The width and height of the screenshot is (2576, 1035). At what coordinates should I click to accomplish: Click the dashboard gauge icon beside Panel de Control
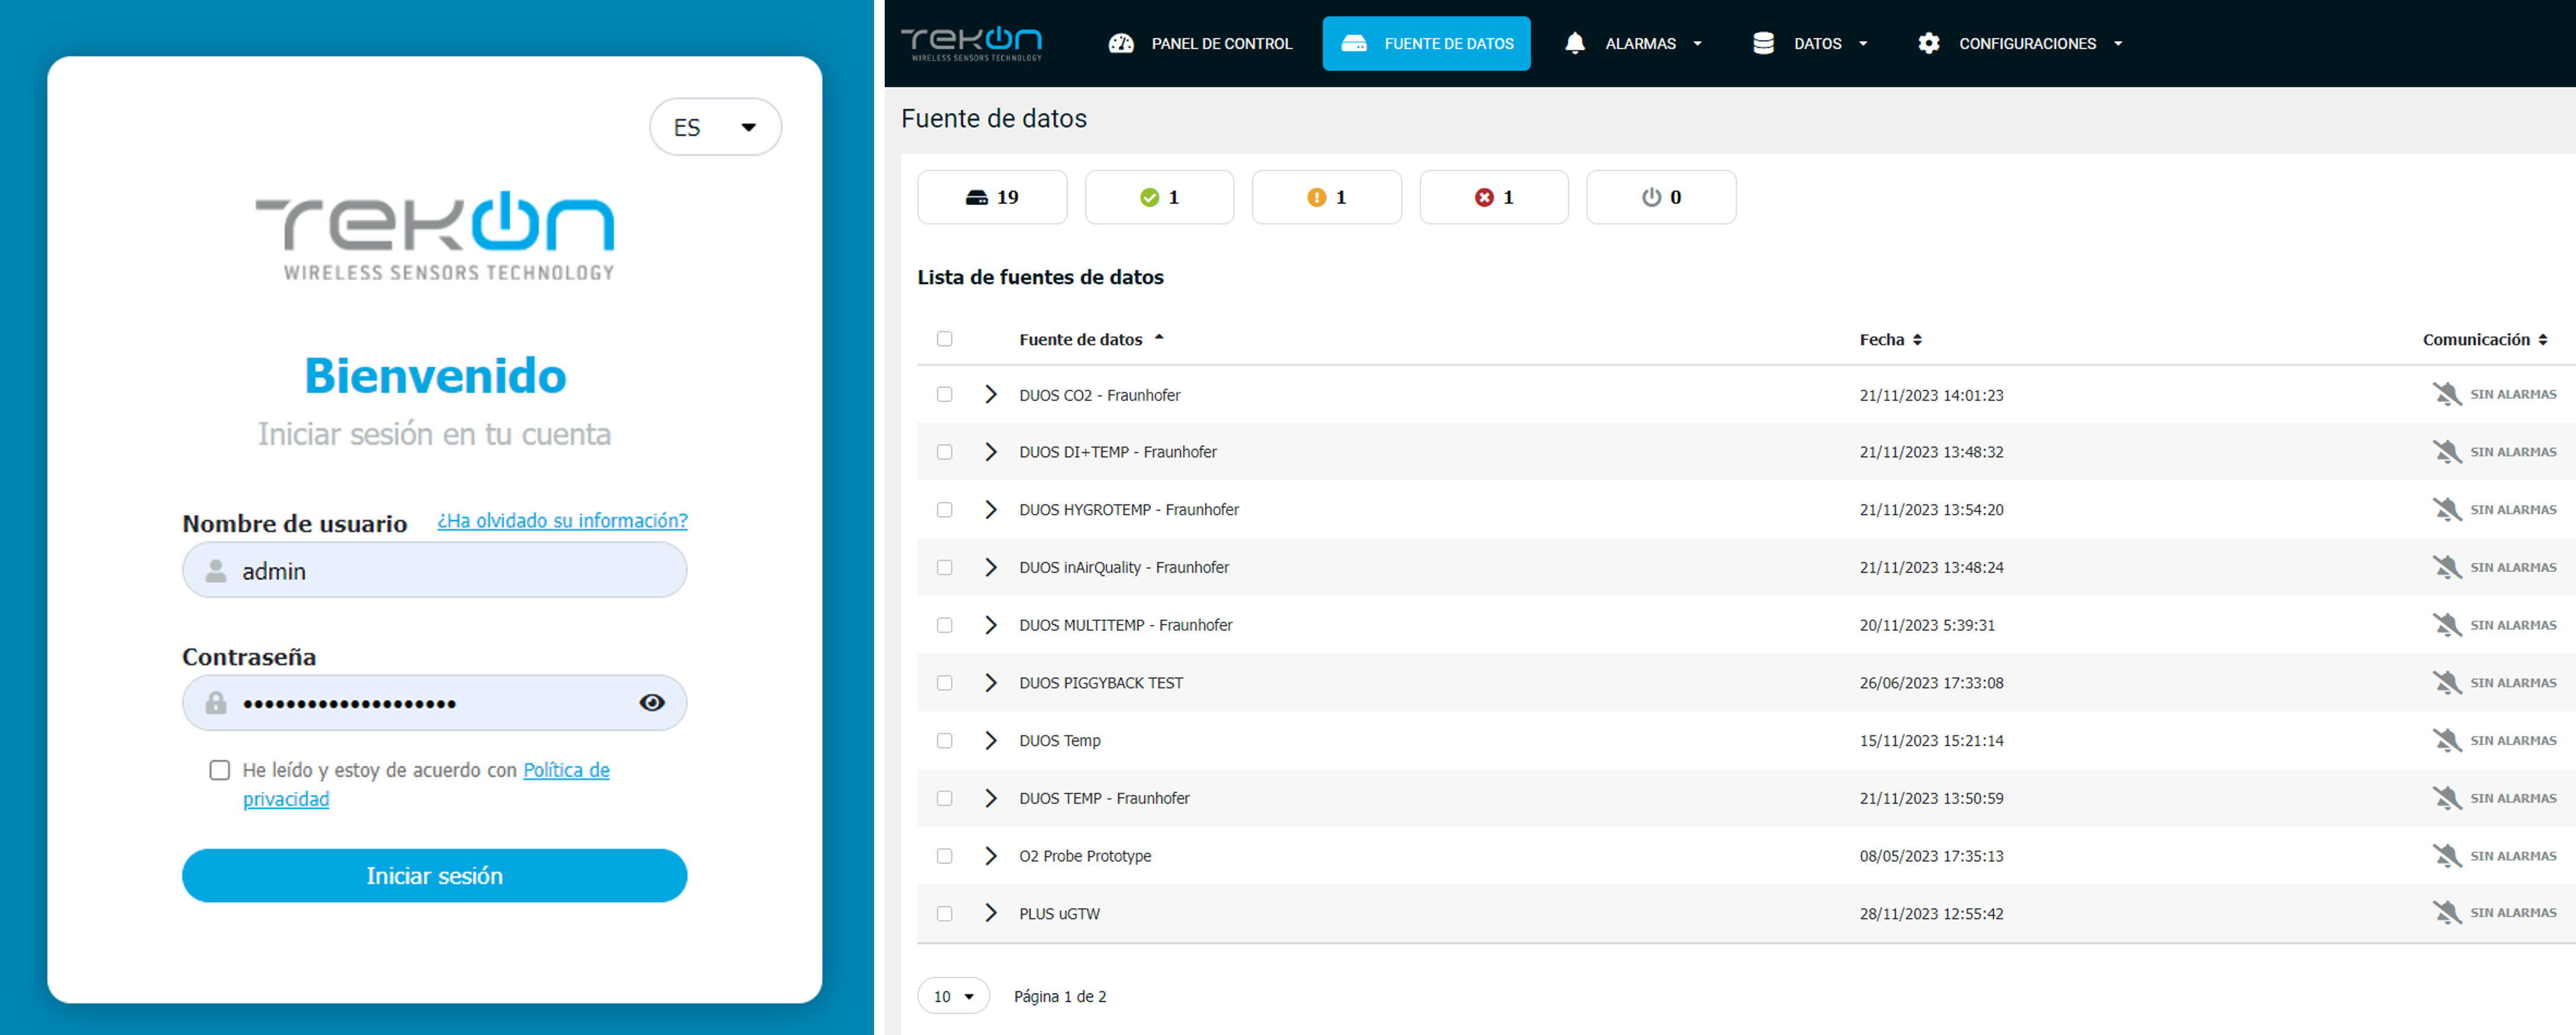1121,44
